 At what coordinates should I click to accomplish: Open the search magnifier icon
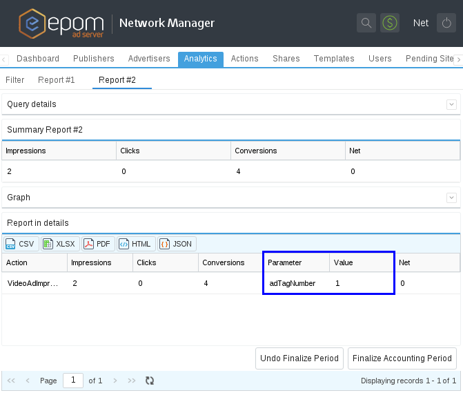click(x=366, y=23)
